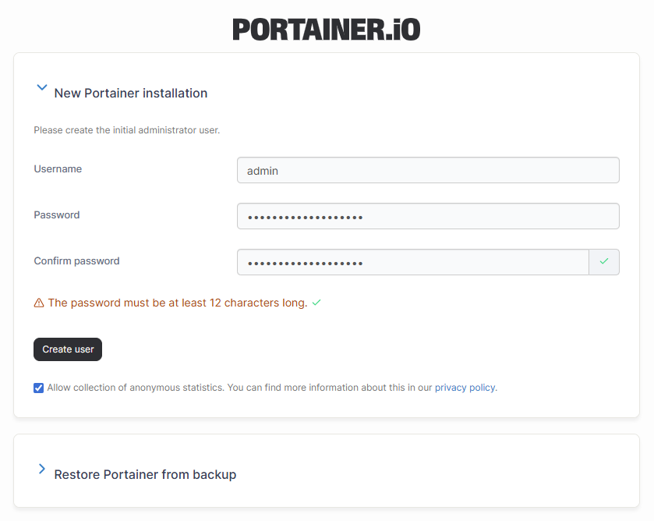
Task: Click the Confirm password label
Action: pyautogui.click(x=76, y=261)
